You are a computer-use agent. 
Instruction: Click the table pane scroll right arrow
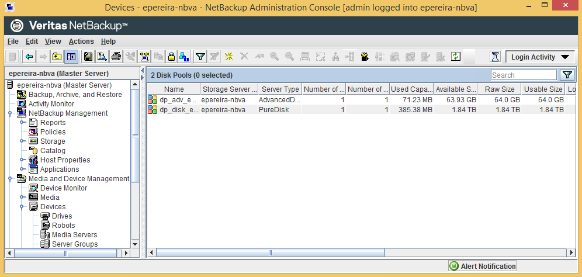[572, 252]
